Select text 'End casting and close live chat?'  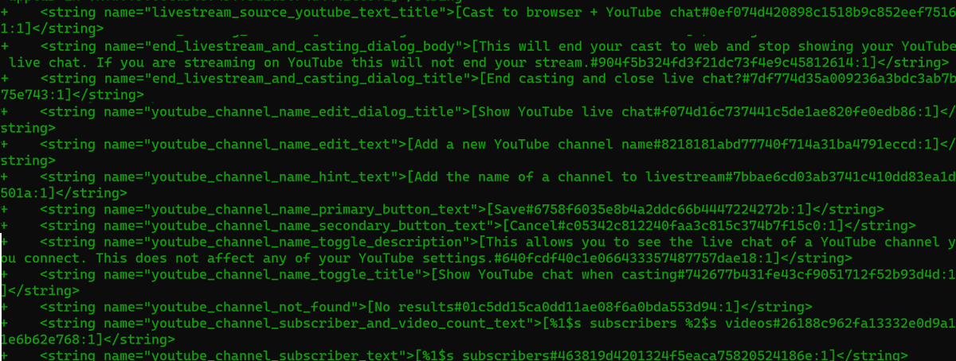point(612,78)
